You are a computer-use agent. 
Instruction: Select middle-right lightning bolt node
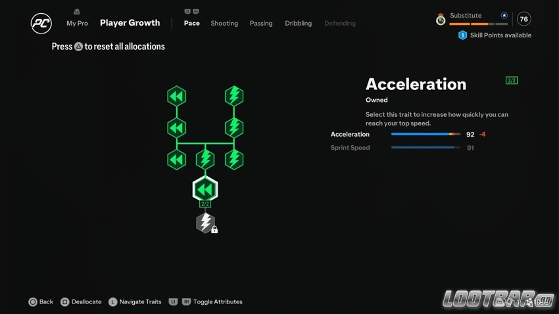(x=234, y=128)
